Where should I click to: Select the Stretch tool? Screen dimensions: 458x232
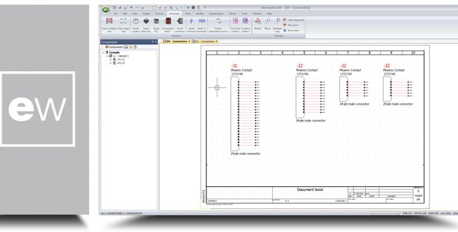point(257,24)
